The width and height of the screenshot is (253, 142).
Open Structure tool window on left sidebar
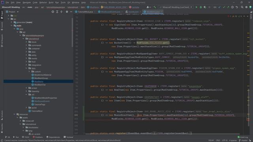pyautogui.click(x=2, y=115)
